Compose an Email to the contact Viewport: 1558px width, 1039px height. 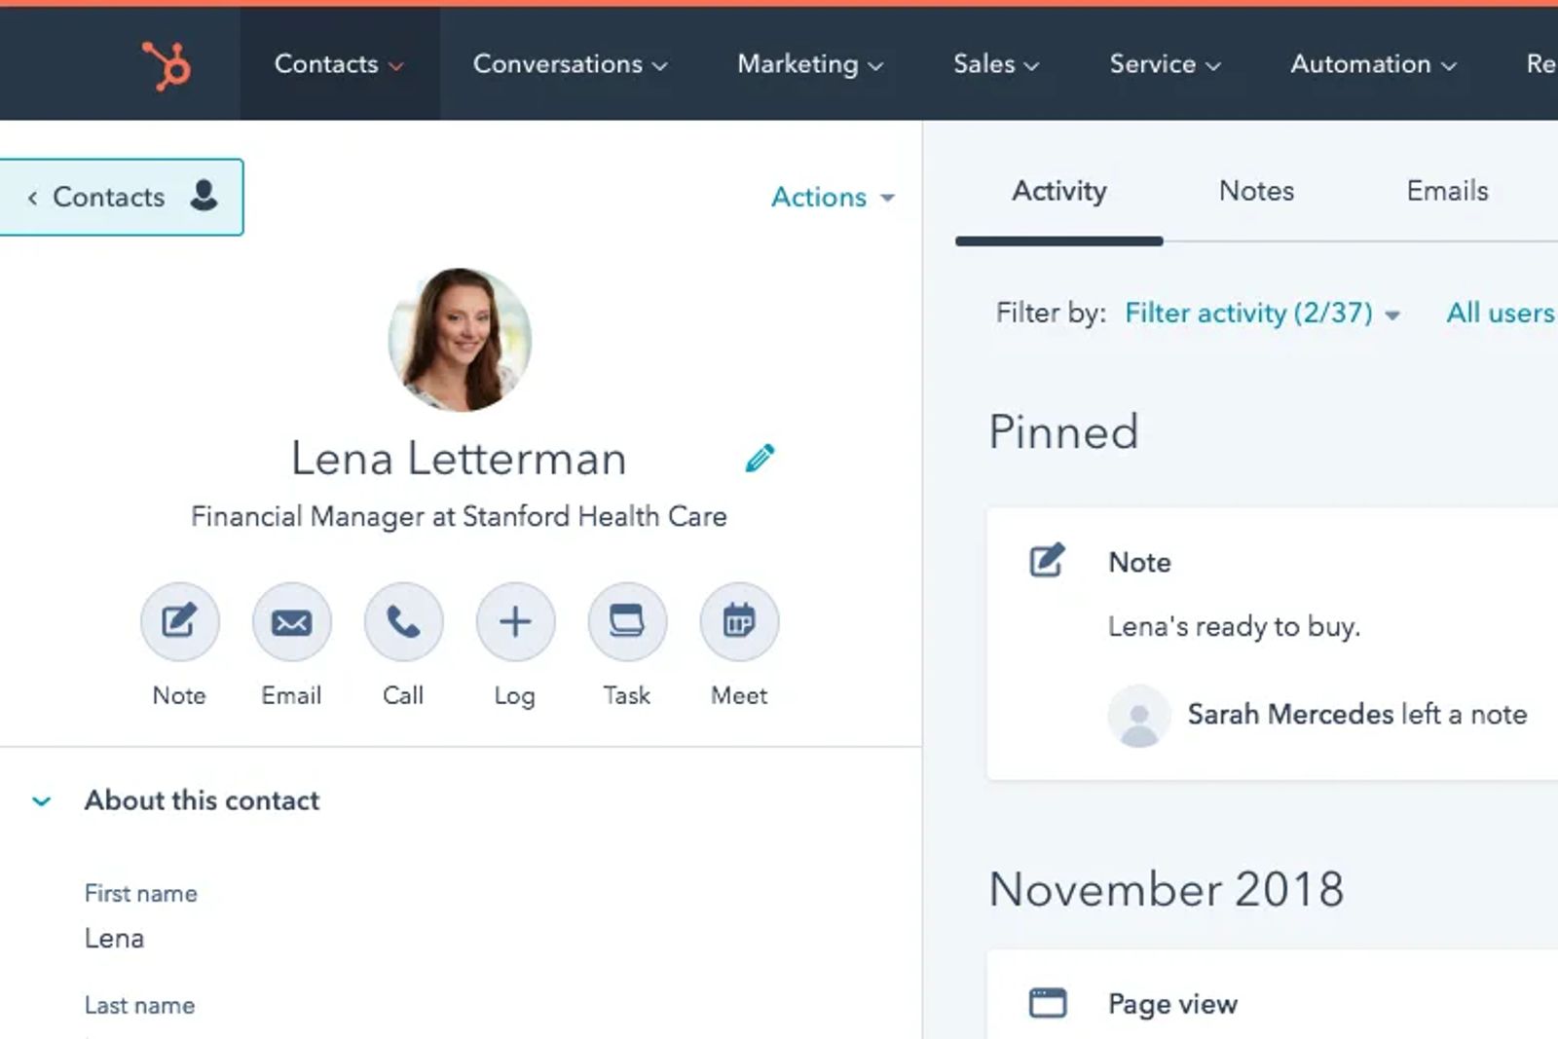pyautogui.click(x=291, y=621)
